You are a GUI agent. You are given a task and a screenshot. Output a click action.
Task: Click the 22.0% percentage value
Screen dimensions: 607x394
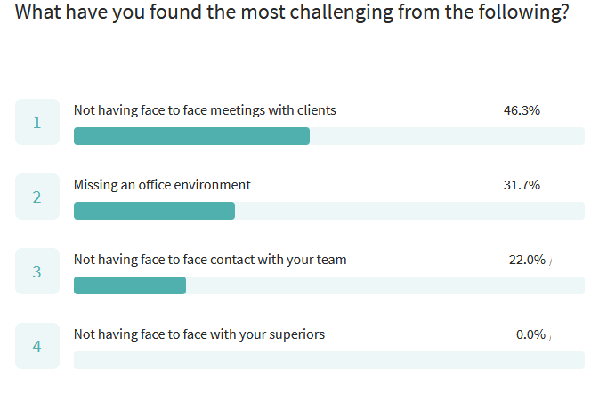pyautogui.click(x=527, y=260)
